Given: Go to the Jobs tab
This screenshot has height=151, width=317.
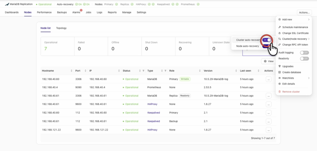Looking at the screenshot, I should (x=88, y=12).
